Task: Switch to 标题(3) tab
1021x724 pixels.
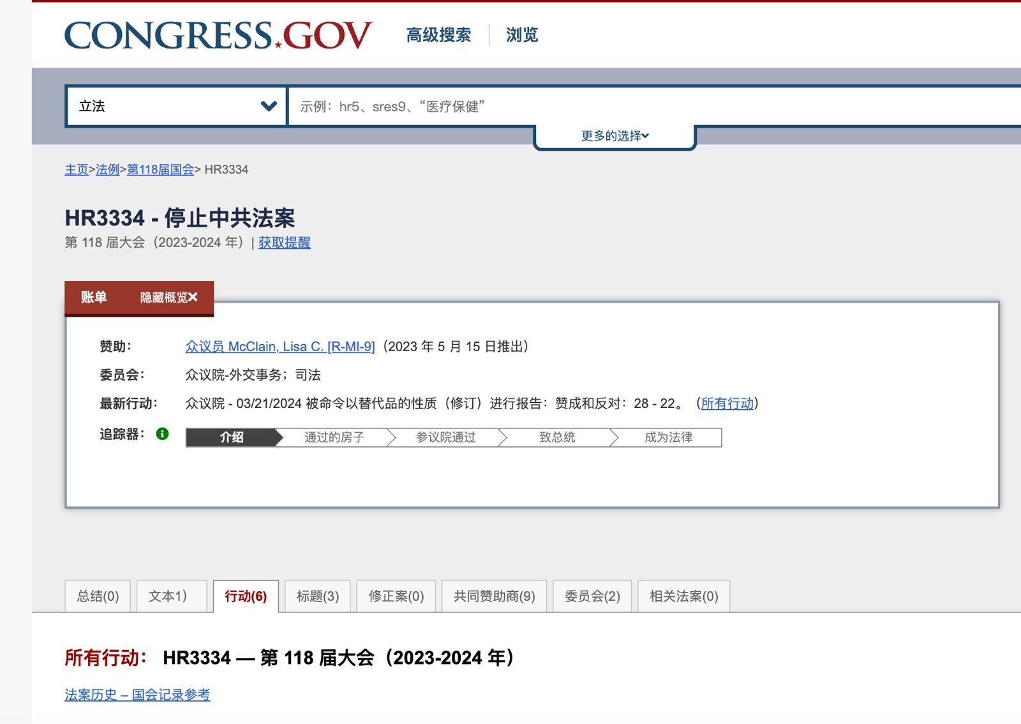Action: [x=318, y=596]
